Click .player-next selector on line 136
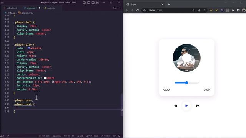Screen dimensions: 246x138 click(x=23, y=104)
